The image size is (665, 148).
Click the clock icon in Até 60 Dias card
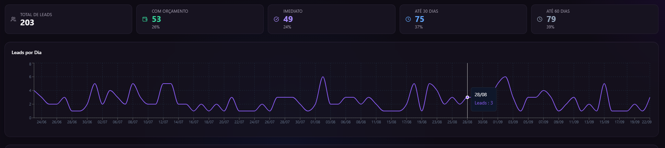[540, 19]
